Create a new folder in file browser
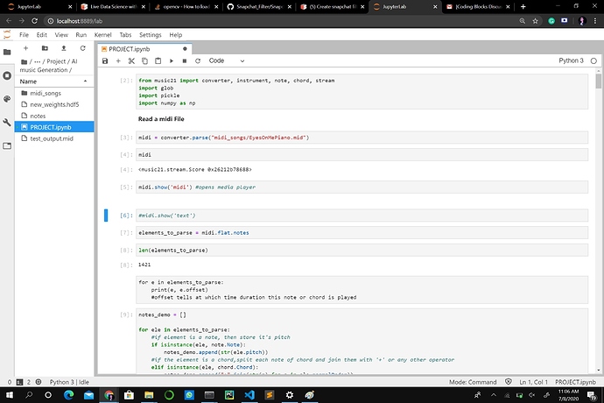The image size is (604, 403). tap(44, 48)
